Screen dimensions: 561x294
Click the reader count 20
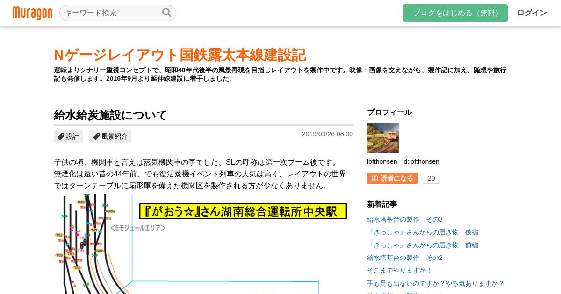(x=431, y=178)
